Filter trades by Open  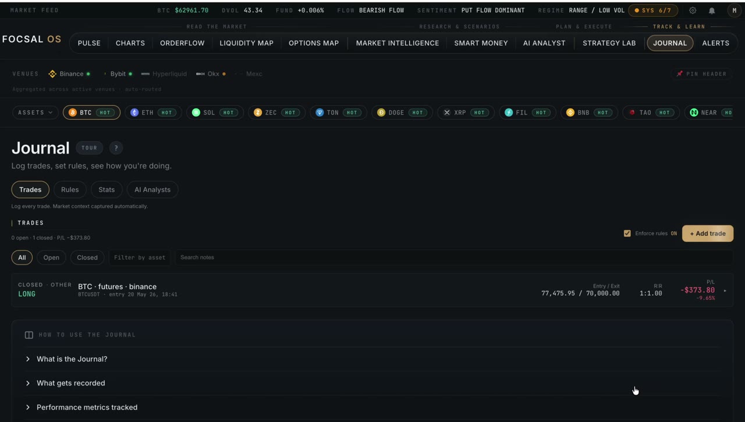51,258
